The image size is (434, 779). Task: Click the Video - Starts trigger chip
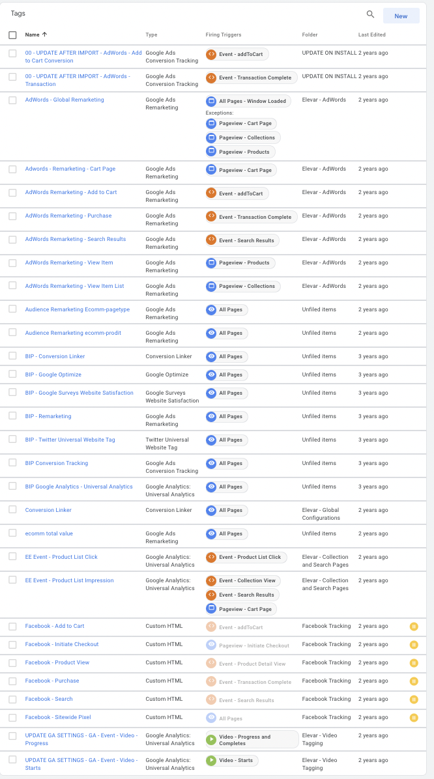pyautogui.click(x=232, y=761)
